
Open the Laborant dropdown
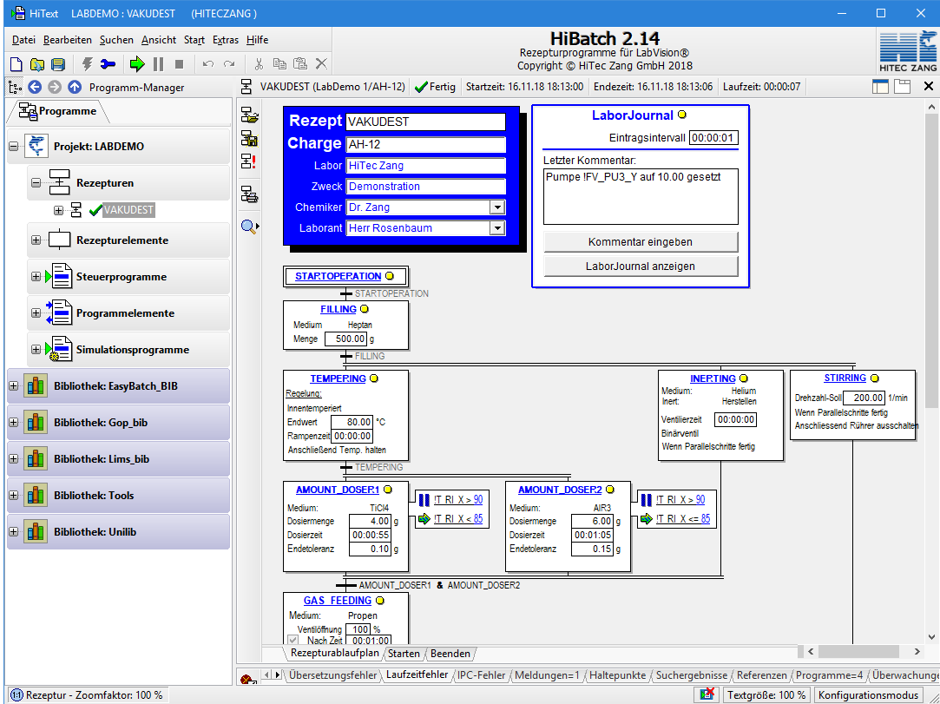coord(497,228)
